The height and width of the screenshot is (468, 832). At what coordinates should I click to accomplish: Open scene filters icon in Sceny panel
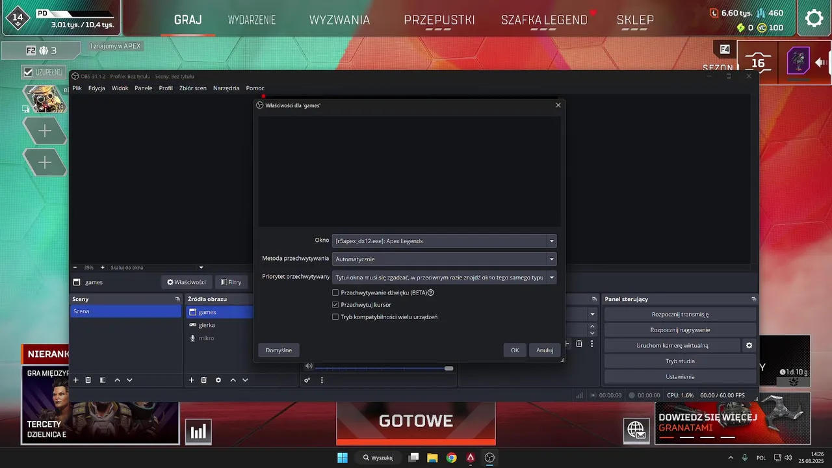(x=102, y=380)
